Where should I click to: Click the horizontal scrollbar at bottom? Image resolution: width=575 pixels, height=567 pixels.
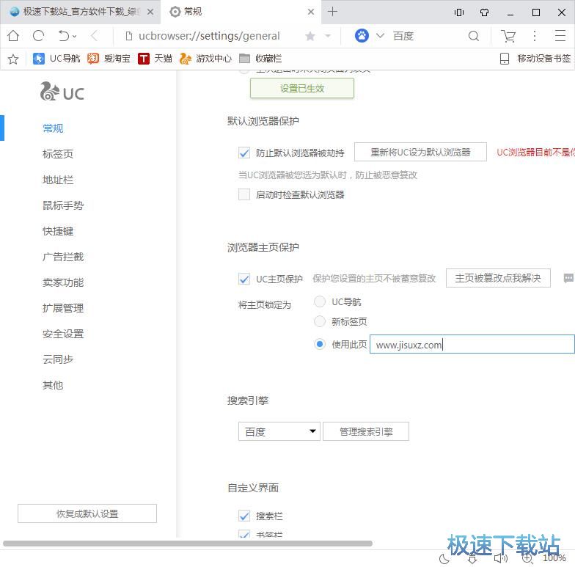pyautogui.click(x=188, y=543)
